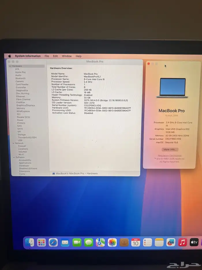The width and height of the screenshot is (202, 270).
Task: Select Extensions under Software
Action: pyautogui.click(x=25, y=171)
